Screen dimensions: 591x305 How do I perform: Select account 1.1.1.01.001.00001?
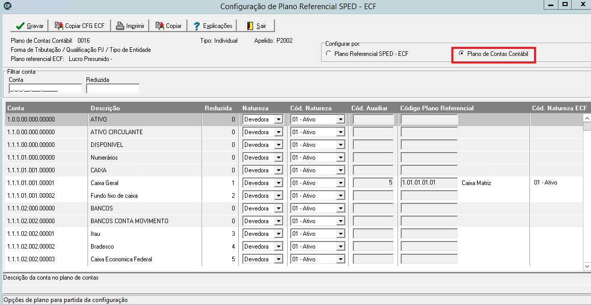click(31, 183)
